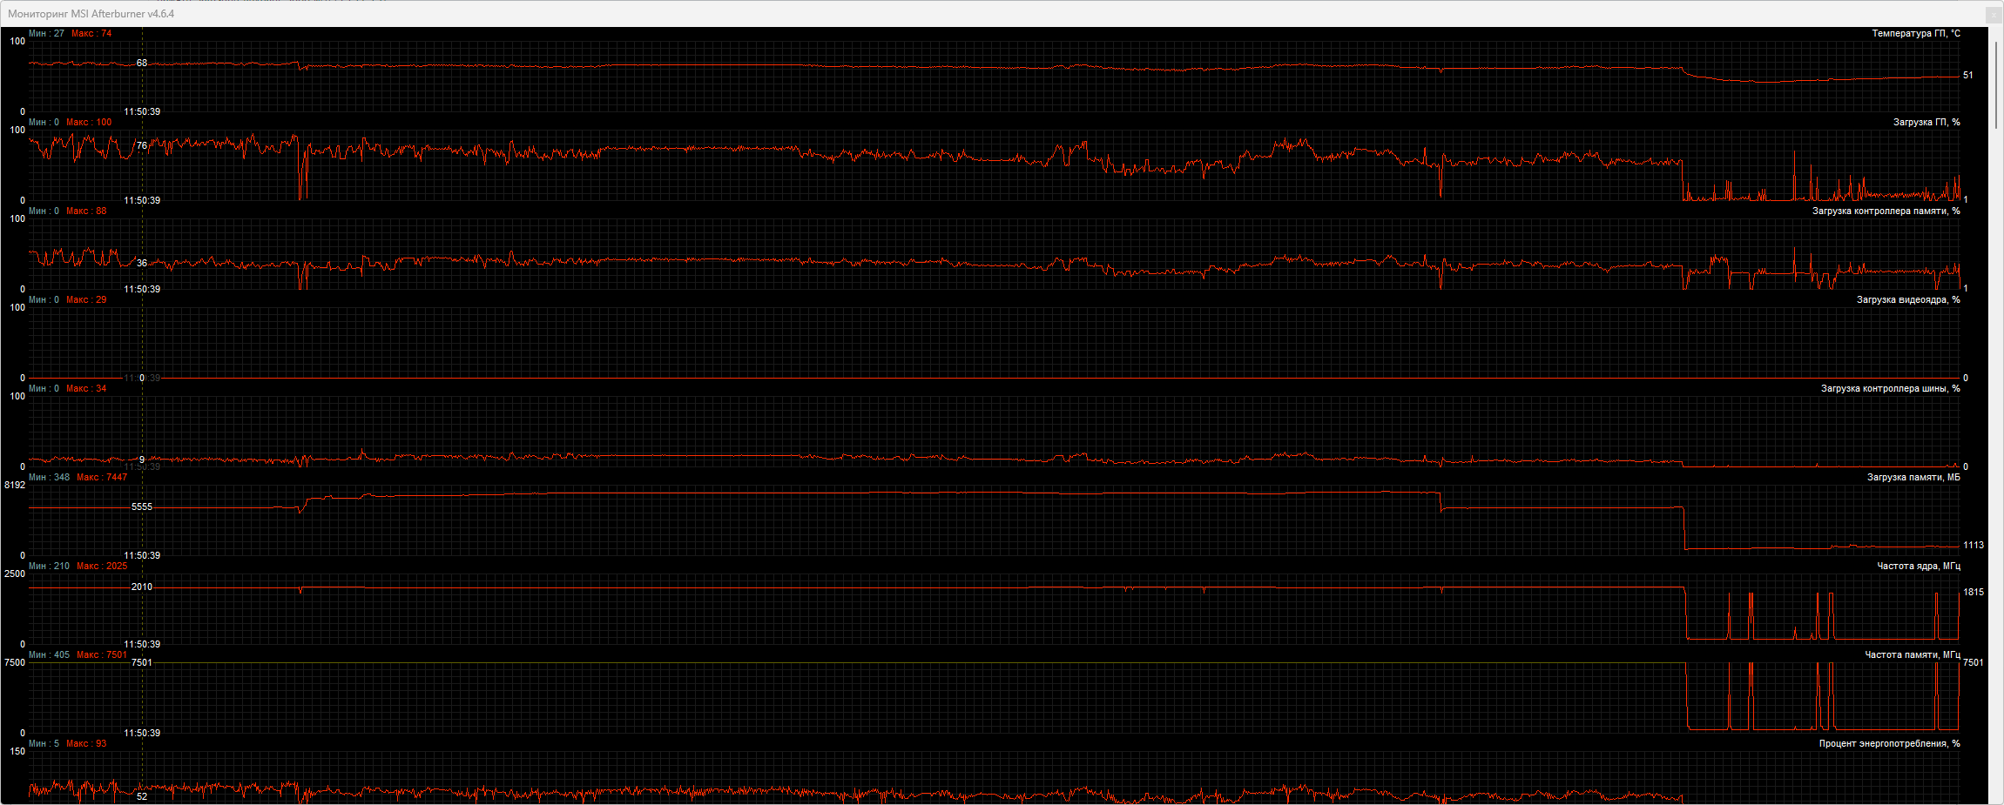
Task: Click the 'Макс : 74' temperature maximum label
Action: pos(91,34)
